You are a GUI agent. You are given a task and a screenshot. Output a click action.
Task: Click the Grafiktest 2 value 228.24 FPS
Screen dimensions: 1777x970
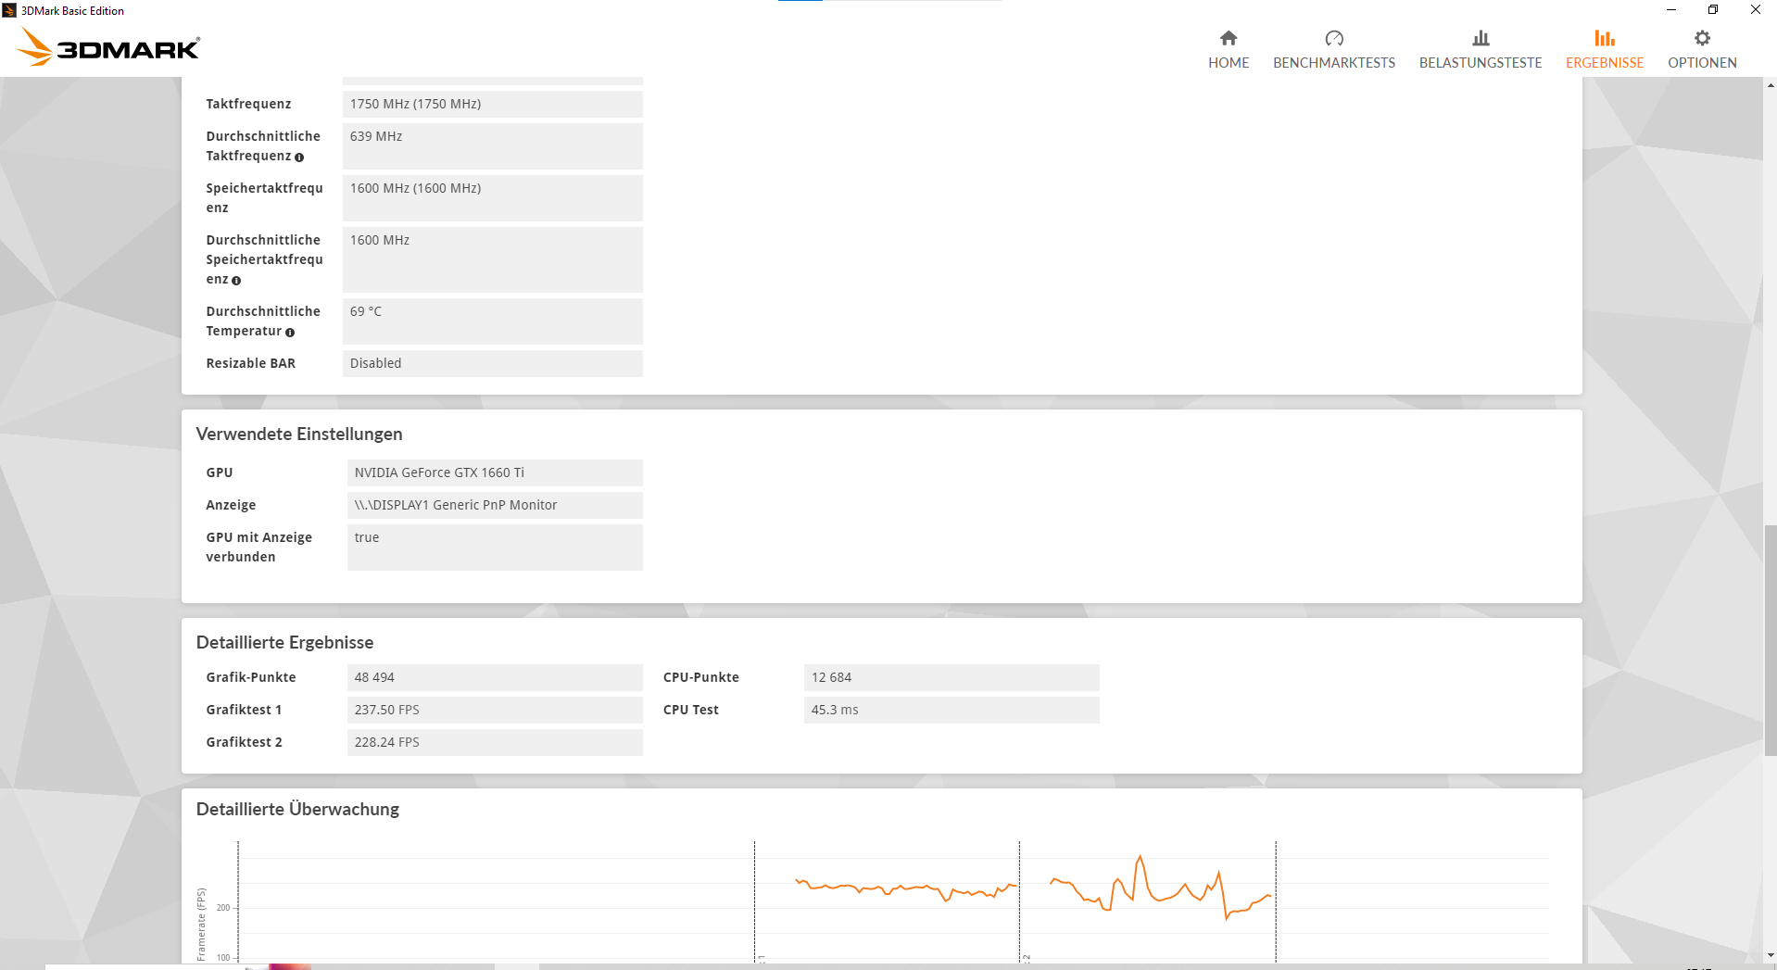click(x=495, y=742)
